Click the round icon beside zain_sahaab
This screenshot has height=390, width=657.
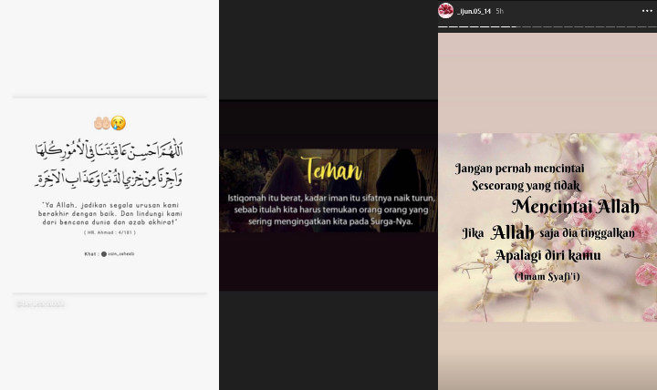pyautogui.click(x=103, y=254)
